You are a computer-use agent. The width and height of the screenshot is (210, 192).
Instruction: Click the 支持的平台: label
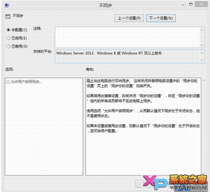click(x=43, y=51)
